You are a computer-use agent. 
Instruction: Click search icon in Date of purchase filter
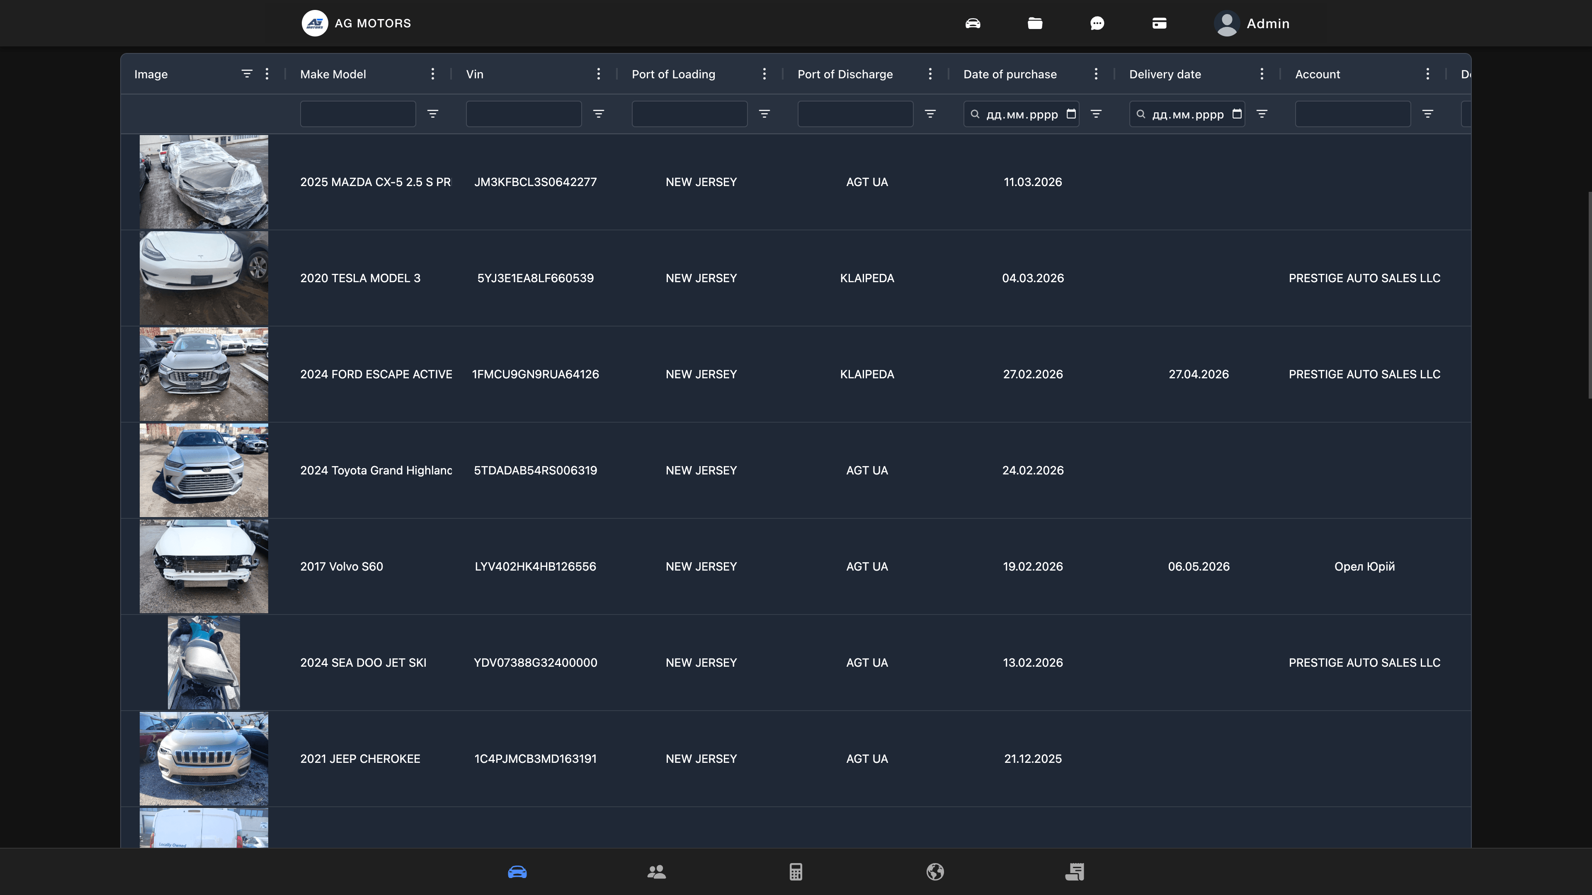(975, 114)
